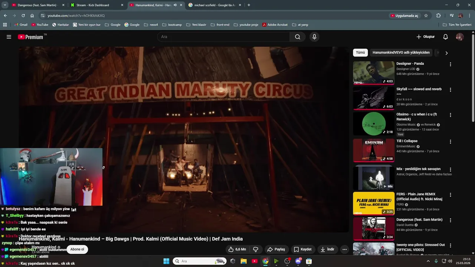The width and height of the screenshot is (475, 267).
Task: Open the youtube proje bookmarks folder
Action: pos(245,25)
